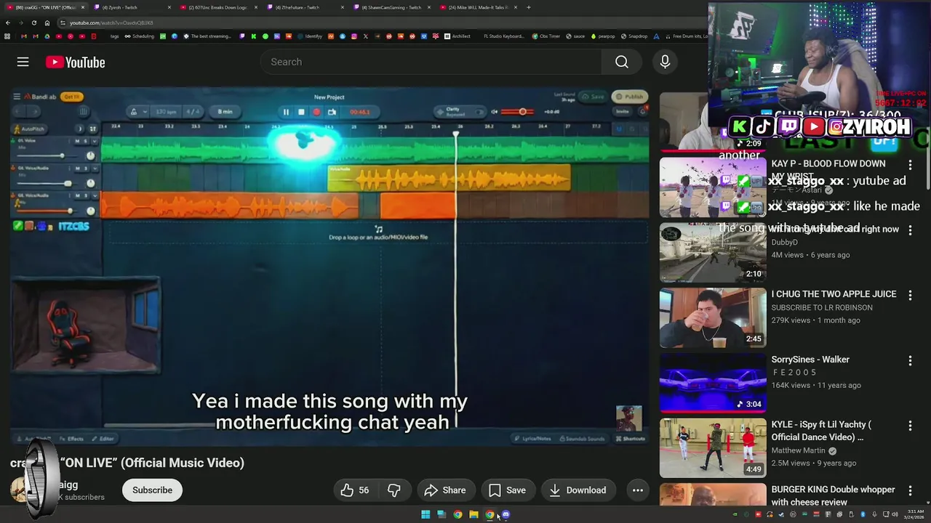Open the BandLab hamburger menu
The image size is (931, 523).
click(17, 97)
